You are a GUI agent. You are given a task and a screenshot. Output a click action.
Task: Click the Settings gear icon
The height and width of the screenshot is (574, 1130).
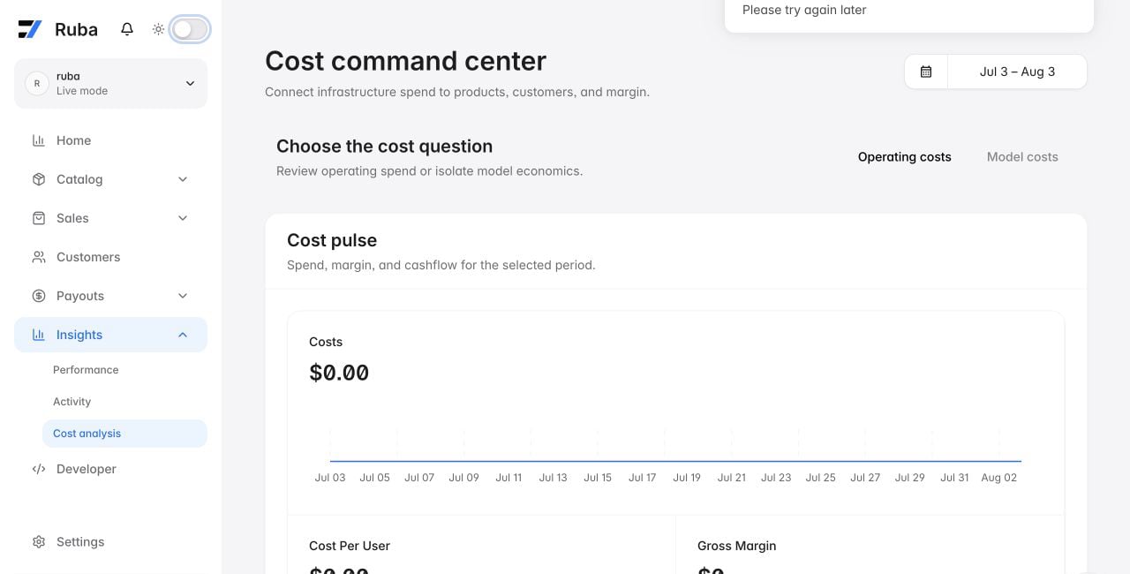(x=39, y=542)
